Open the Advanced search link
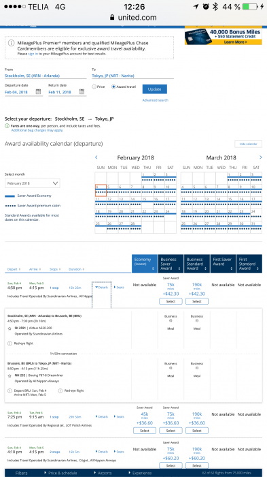267x477 pixels. coord(156,100)
